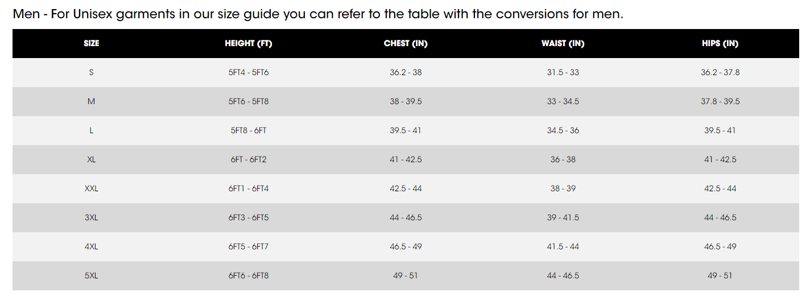This screenshot has height=300, width=810.
Task: Select the M size row label
Action: pyautogui.click(x=91, y=102)
